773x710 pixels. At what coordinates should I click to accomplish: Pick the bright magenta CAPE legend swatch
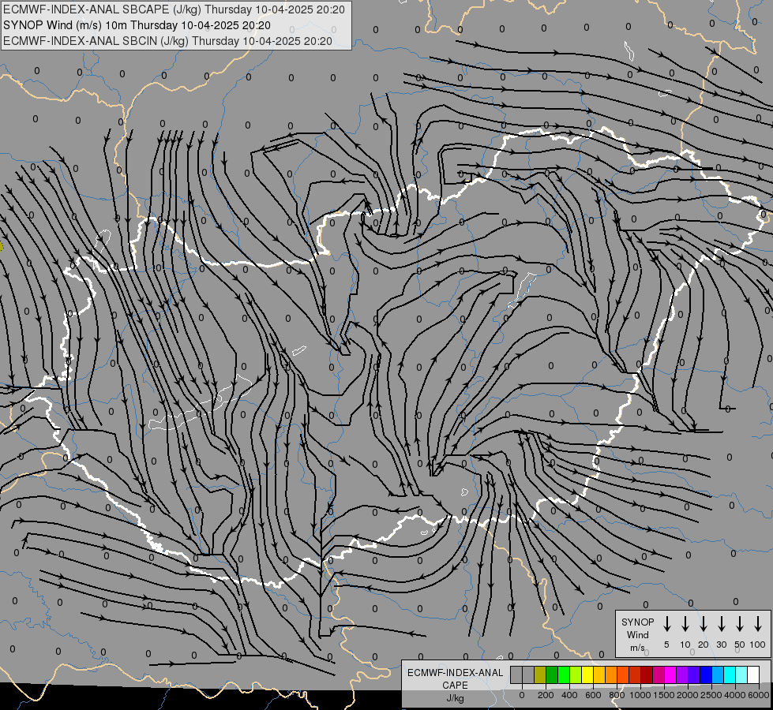(x=670, y=674)
